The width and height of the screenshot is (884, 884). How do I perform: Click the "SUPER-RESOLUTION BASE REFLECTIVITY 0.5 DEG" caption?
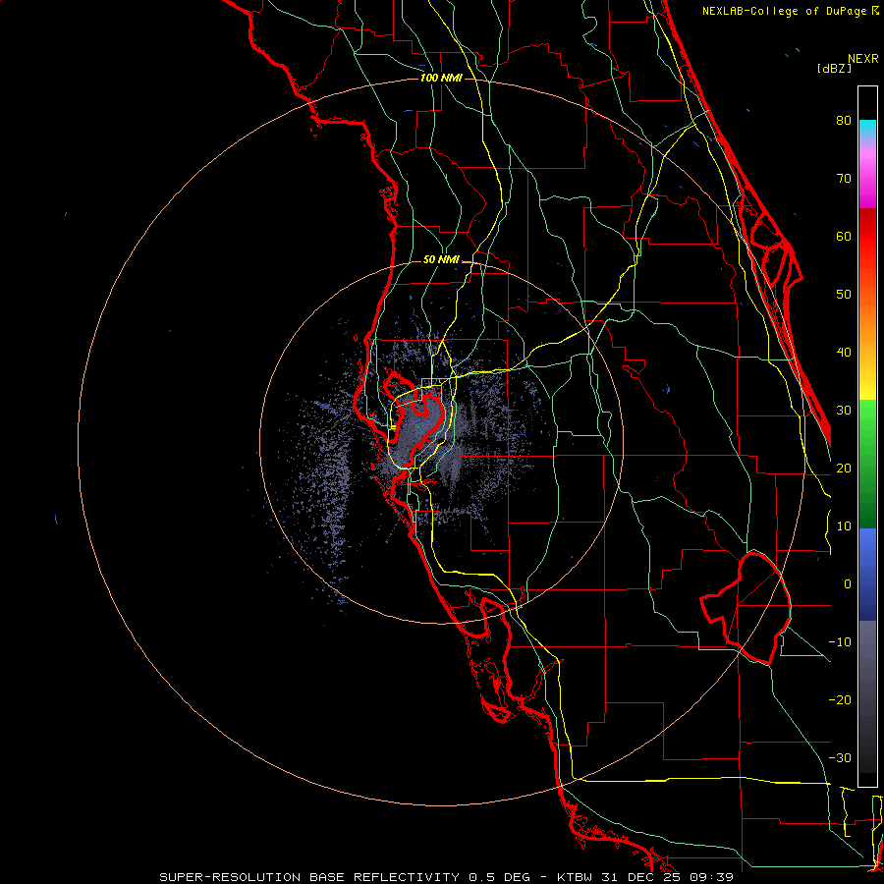(345, 877)
